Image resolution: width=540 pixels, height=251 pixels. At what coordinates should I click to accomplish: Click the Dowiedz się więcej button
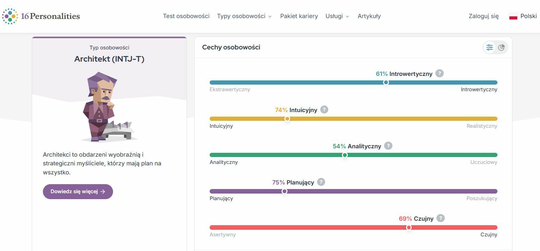tap(78, 191)
